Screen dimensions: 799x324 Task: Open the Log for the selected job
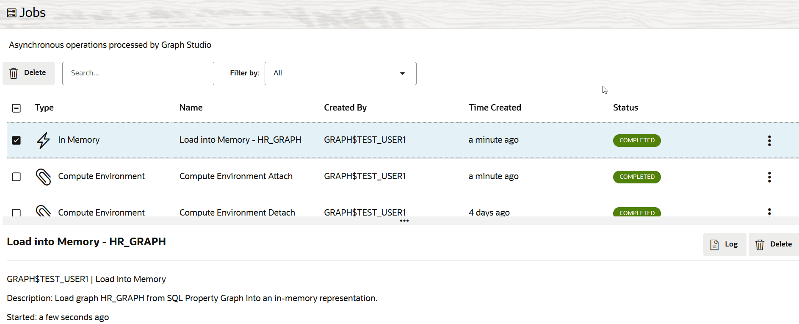pos(724,244)
